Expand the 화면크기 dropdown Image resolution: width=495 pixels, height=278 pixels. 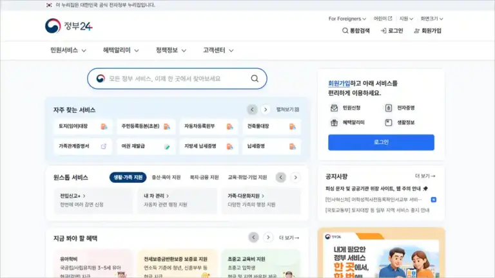(x=432, y=19)
